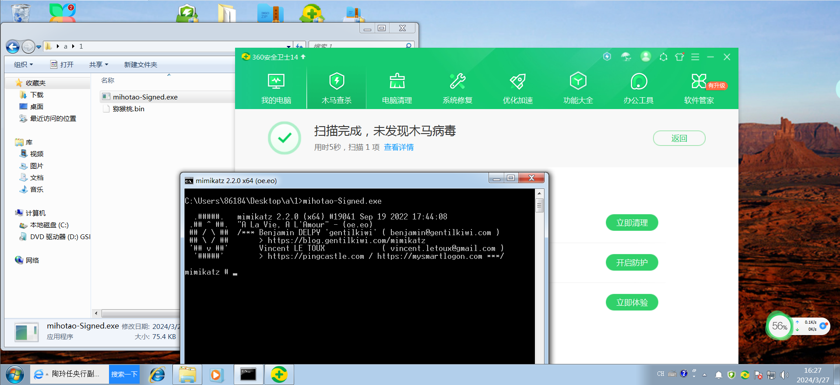The image size is (840, 385).
Task: Click hexagon nodes icon in 360 title bar
Action: (664, 57)
